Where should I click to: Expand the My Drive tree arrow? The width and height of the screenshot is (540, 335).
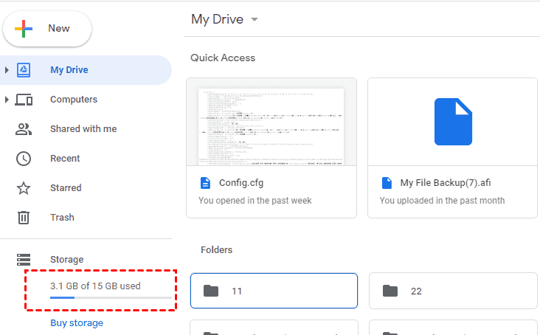pyautogui.click(x=7, y=70)
